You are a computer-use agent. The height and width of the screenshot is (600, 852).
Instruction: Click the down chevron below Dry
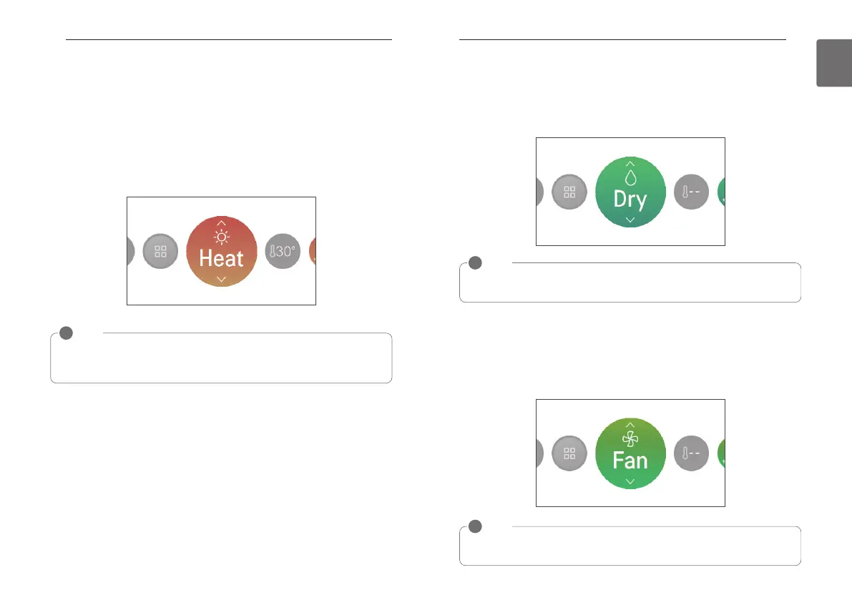tap(630, 220)
